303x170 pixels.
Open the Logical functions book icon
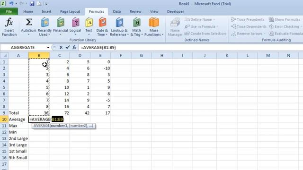(75, 23)
